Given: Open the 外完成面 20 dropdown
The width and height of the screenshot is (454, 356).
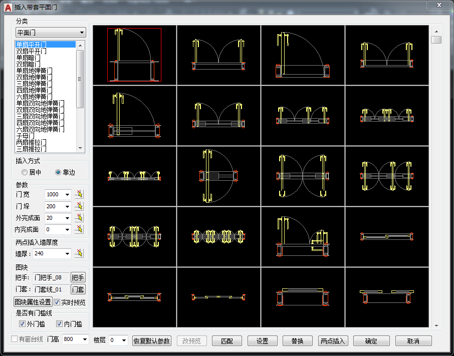Looking at the screenshot, I should (67, 218).
